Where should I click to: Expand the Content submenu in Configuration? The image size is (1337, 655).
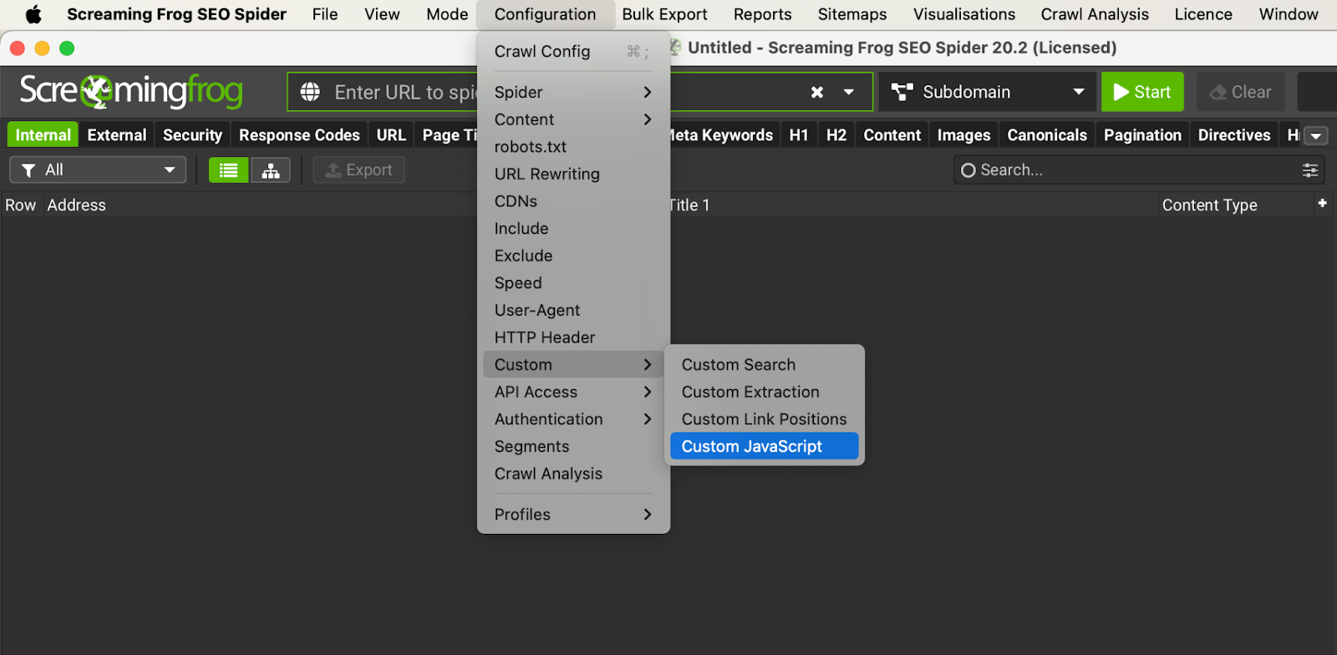click(x=573, y=119)
